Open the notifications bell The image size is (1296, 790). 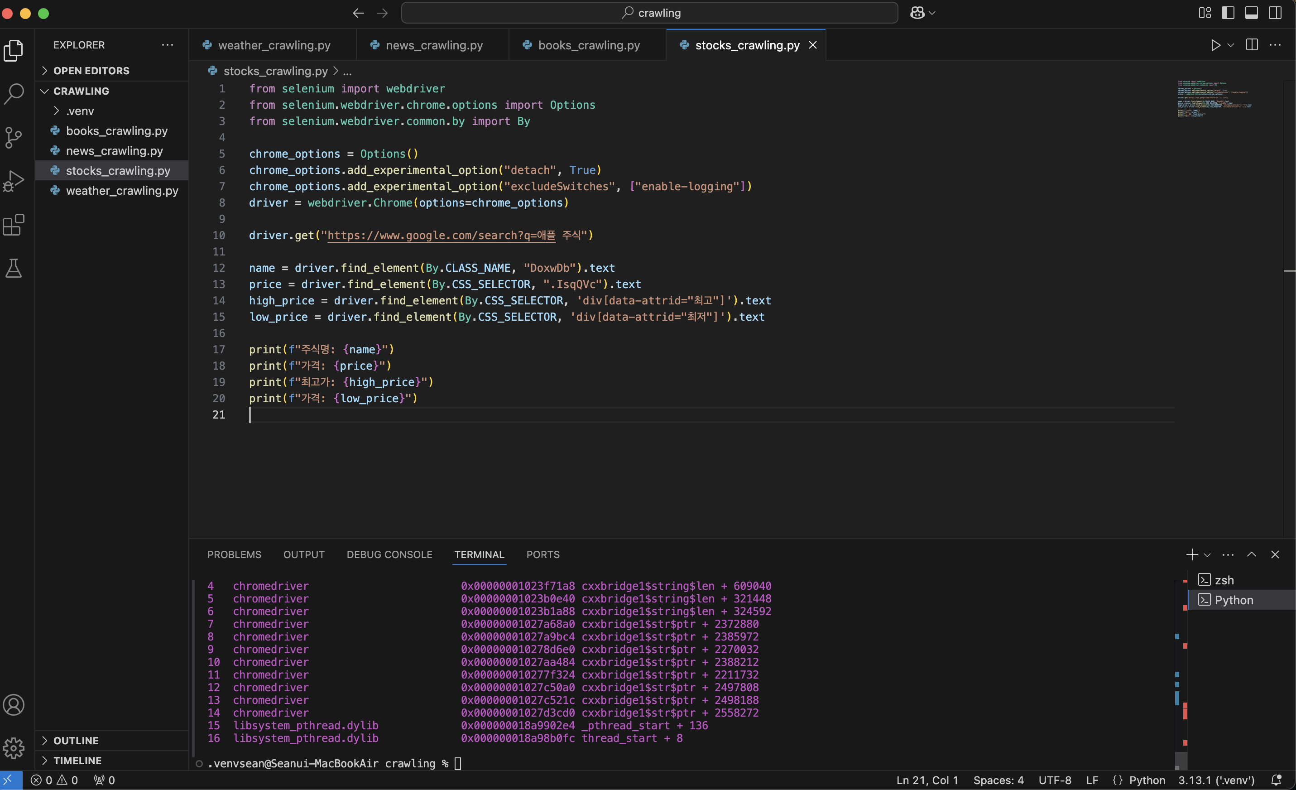(x=1276, y=780)
